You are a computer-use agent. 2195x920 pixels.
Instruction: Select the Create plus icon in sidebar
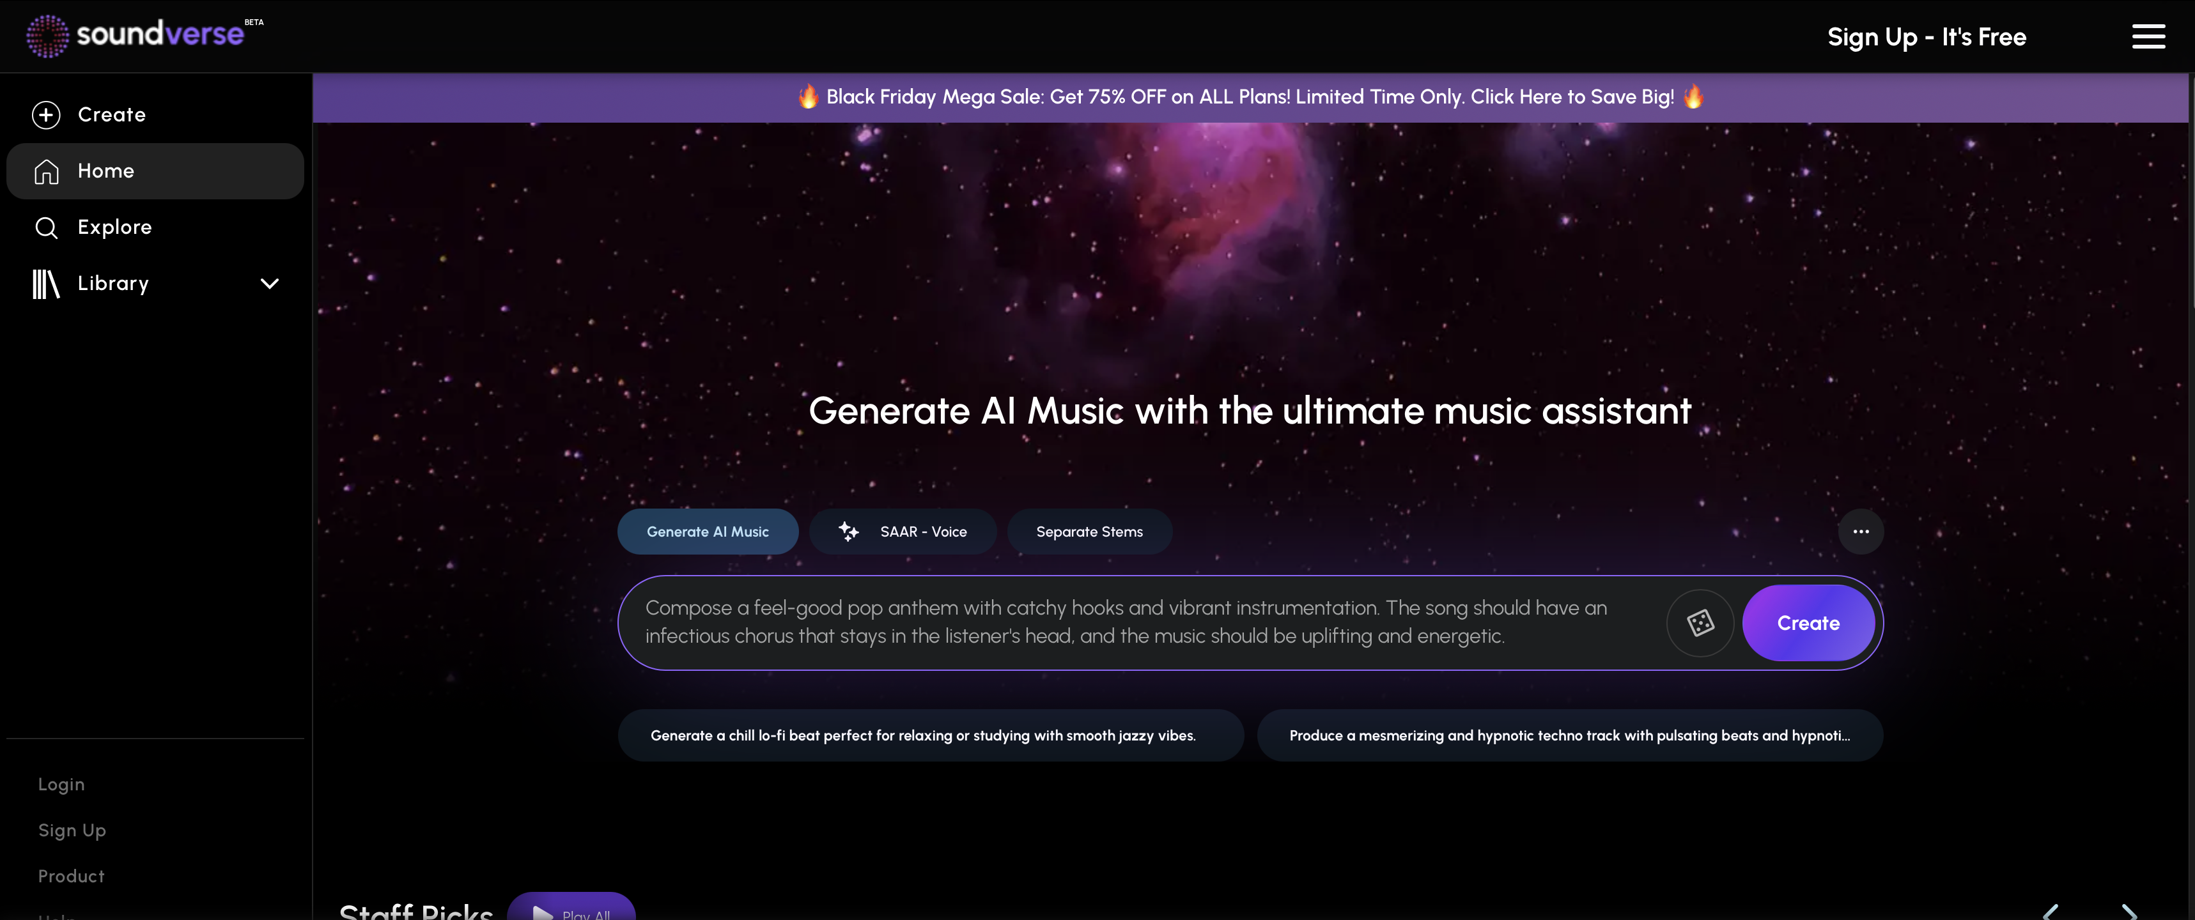[x=45, y=114]
